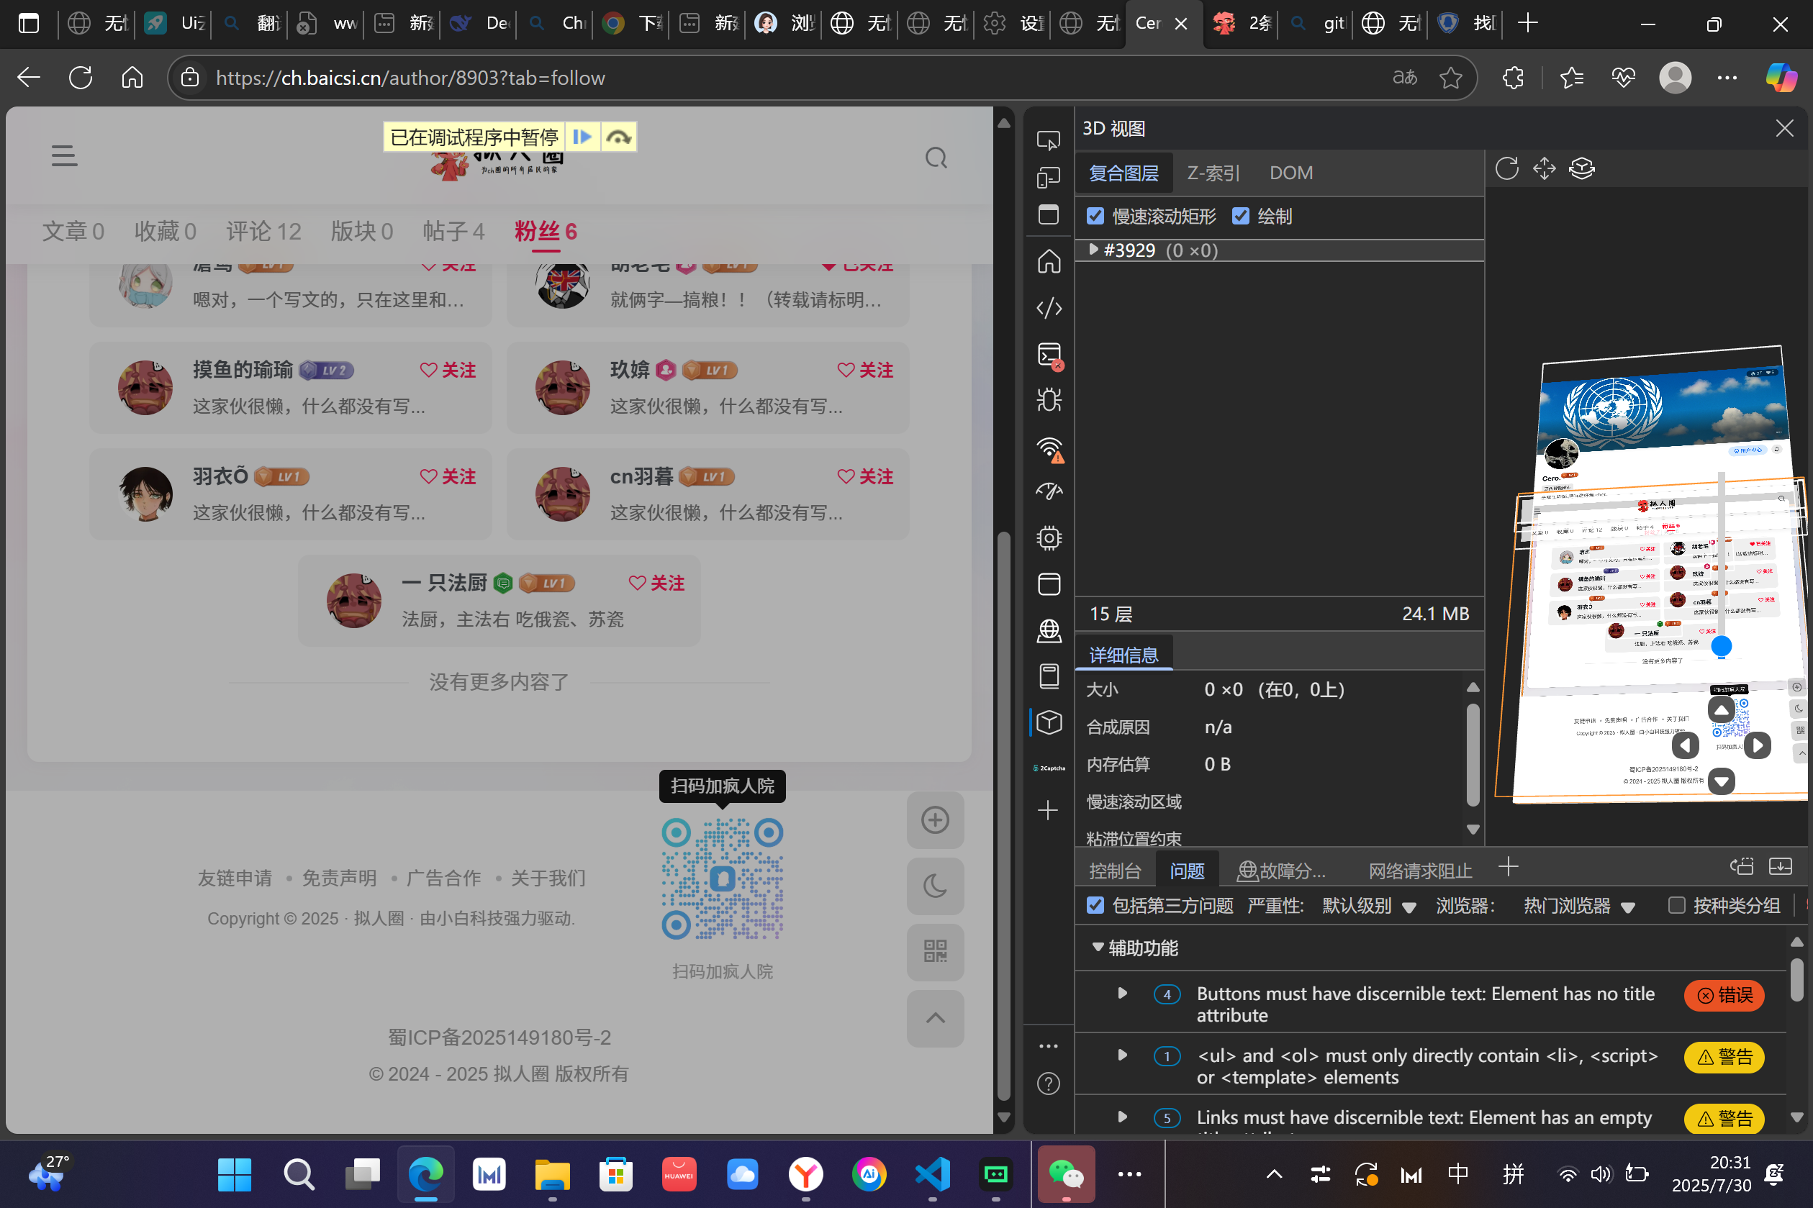Open 关于我们 footer link
This screenshot has width=1813, height=1208.
(x=548, y=878)
